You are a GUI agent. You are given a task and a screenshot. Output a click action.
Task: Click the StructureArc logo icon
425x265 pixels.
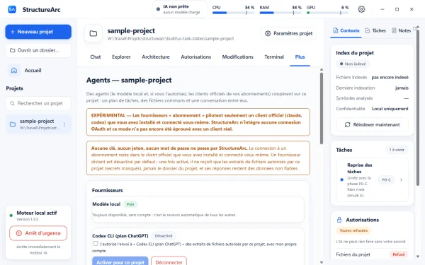(x=11, y=9)
